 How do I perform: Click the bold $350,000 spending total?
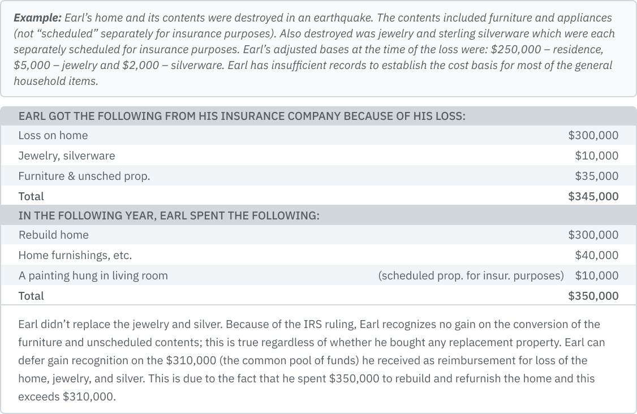point(593,296)
